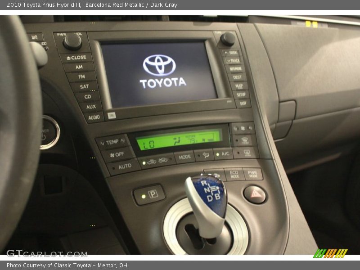Activate the hazard warning triangle button
This screenshot has width=360, height=270.
(x=255, y=195)
